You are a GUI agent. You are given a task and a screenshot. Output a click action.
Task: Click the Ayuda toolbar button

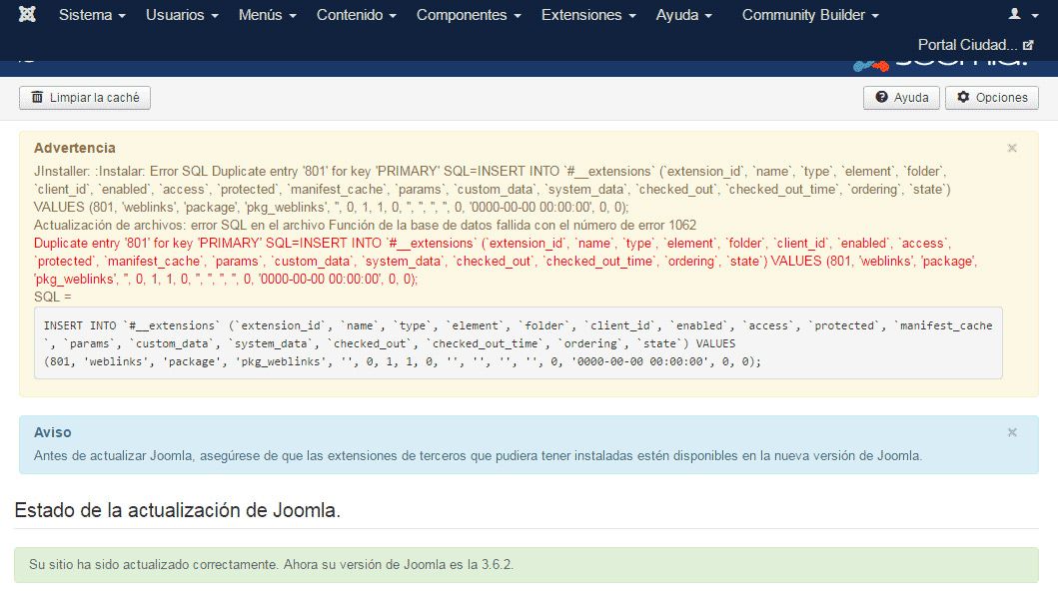point(901,98)
